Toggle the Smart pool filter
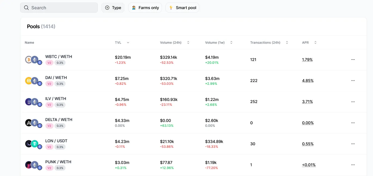 [182, 8]
